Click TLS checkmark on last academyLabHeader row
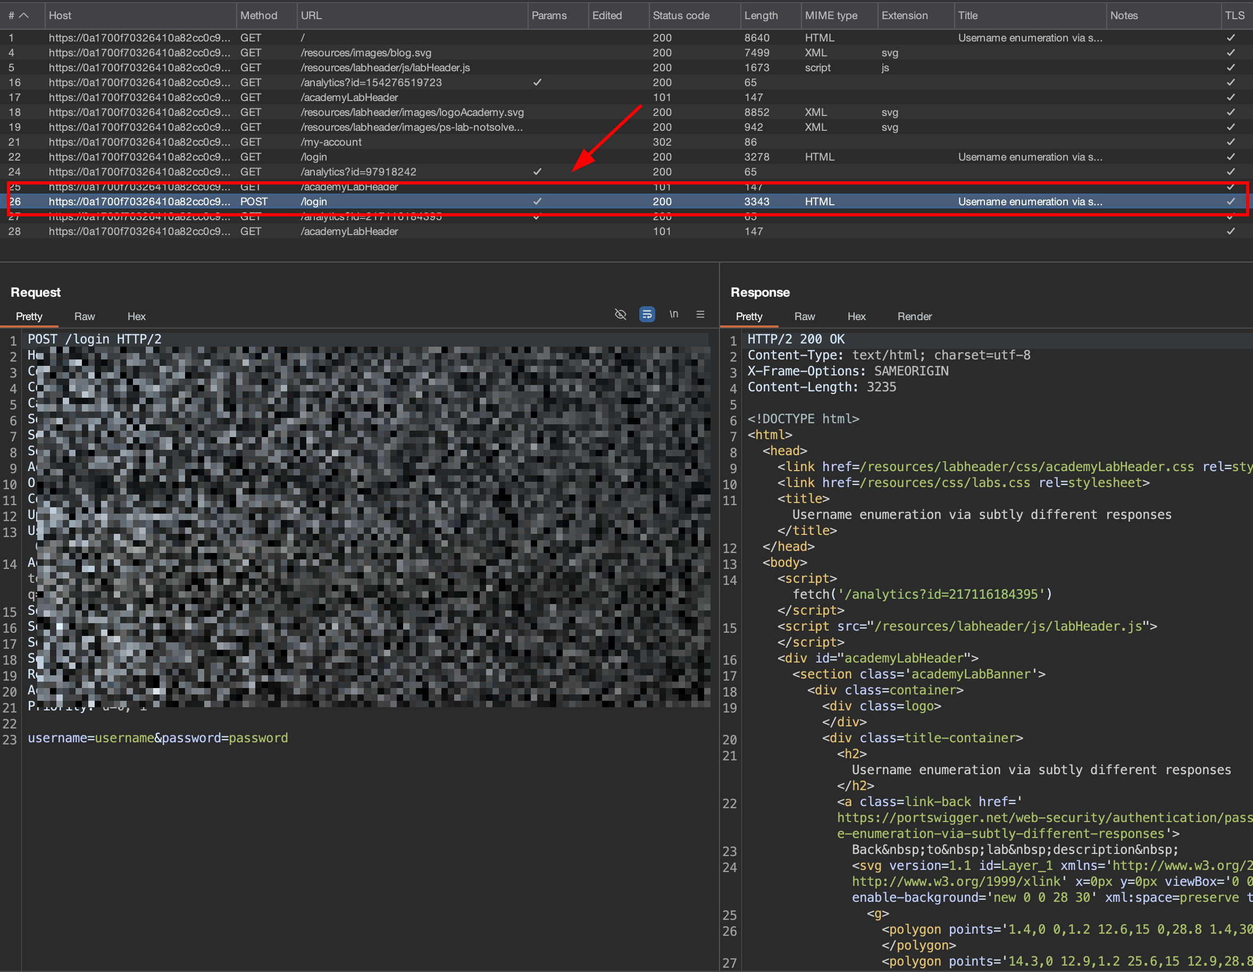This screenshot has width=1253, height=972. click(1230, 231)
